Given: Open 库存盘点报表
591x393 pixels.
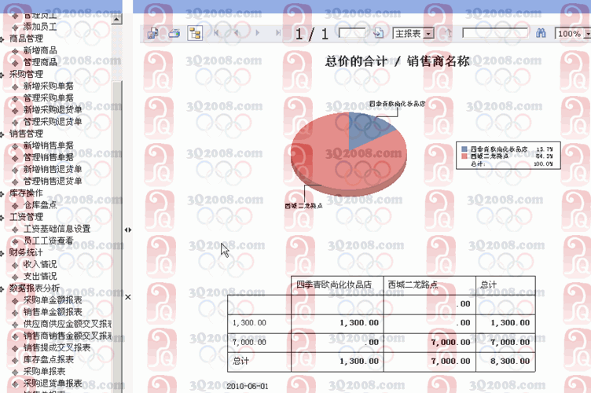Looking at the screenshot, I should tap(48, 359).
